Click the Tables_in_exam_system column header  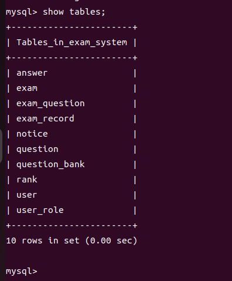coord(71,43)
